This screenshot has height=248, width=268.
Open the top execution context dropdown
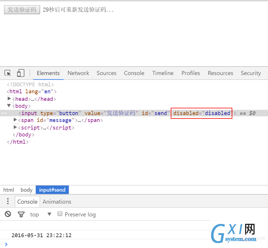pyautogui.click(x=41, y=214)
